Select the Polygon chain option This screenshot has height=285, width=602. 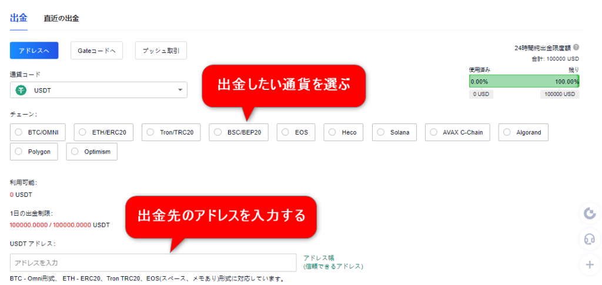pos(19,152)
